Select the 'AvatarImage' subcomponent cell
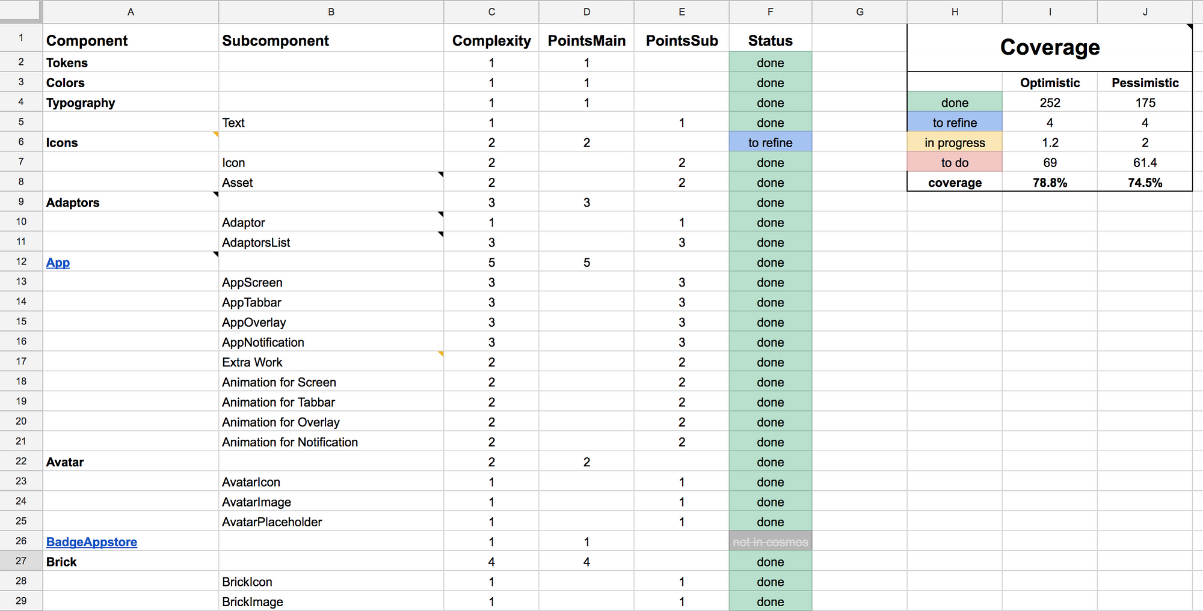The height and width of the screenshot is (611, 1203). (x=331, y=501)
